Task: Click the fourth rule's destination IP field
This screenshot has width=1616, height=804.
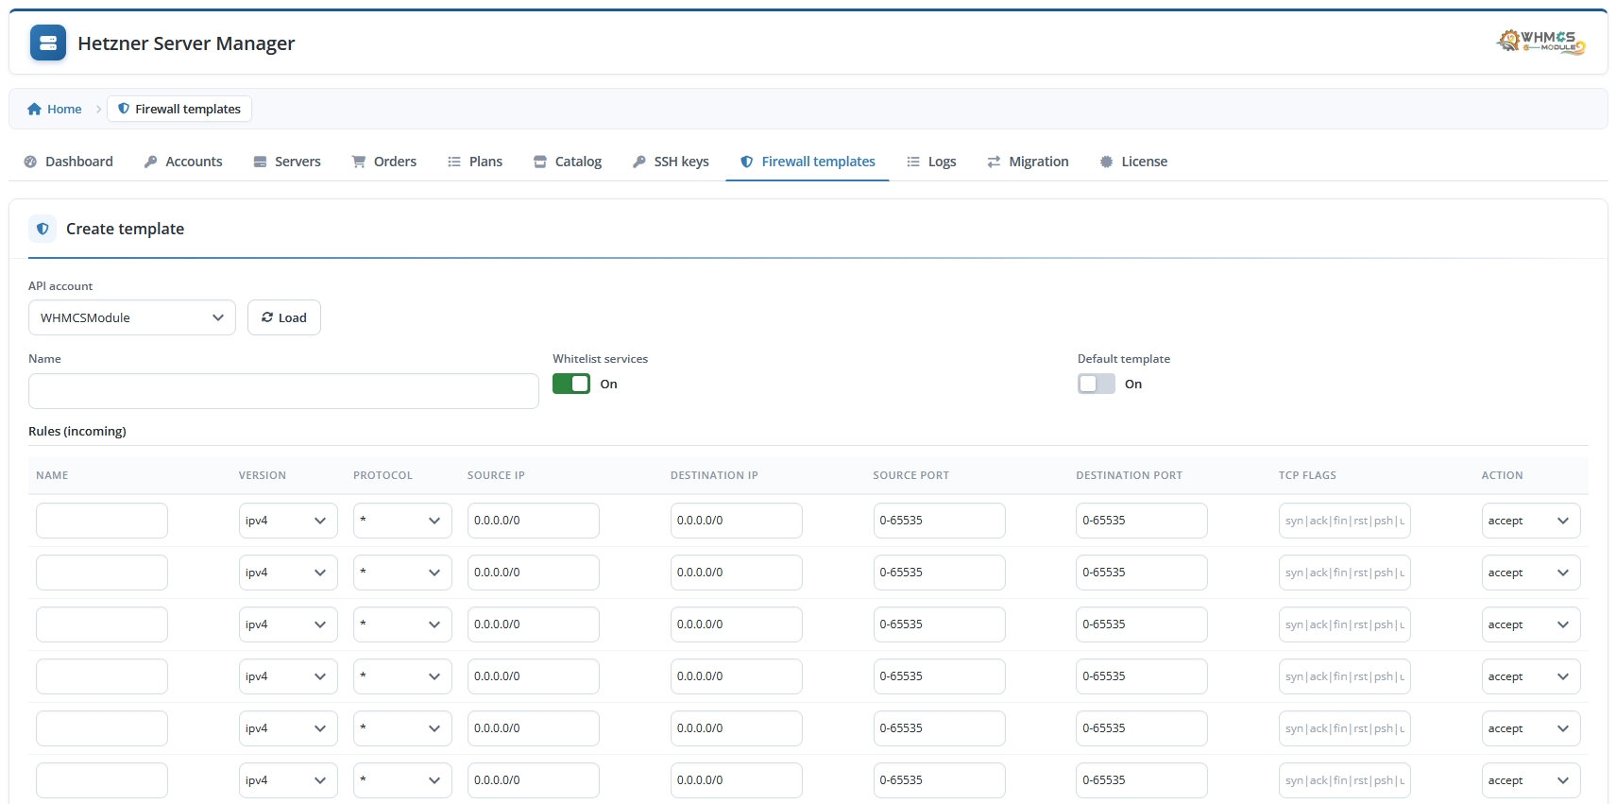Action: click(737, 676)
